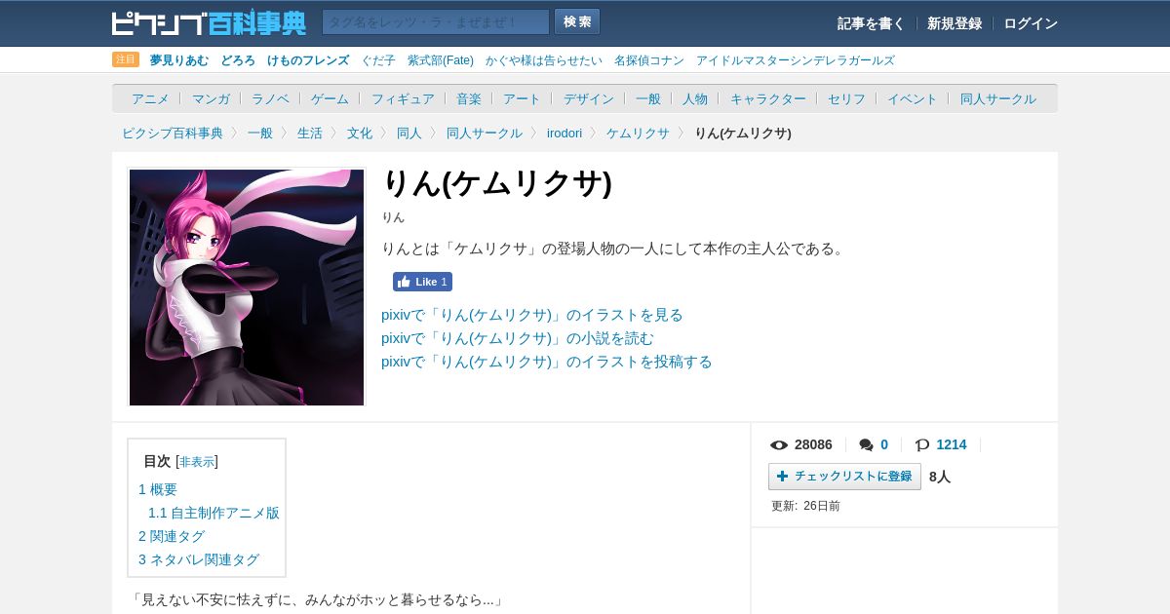The image size is (1170, 614).
Task: Select the 音楽 category menu
Action: pos(469,98)
